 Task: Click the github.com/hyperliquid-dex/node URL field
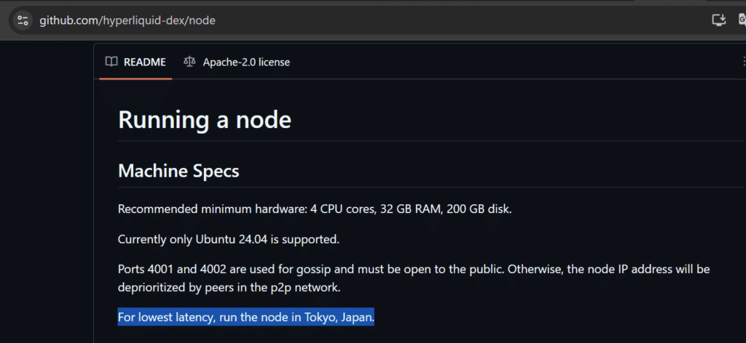127,20
